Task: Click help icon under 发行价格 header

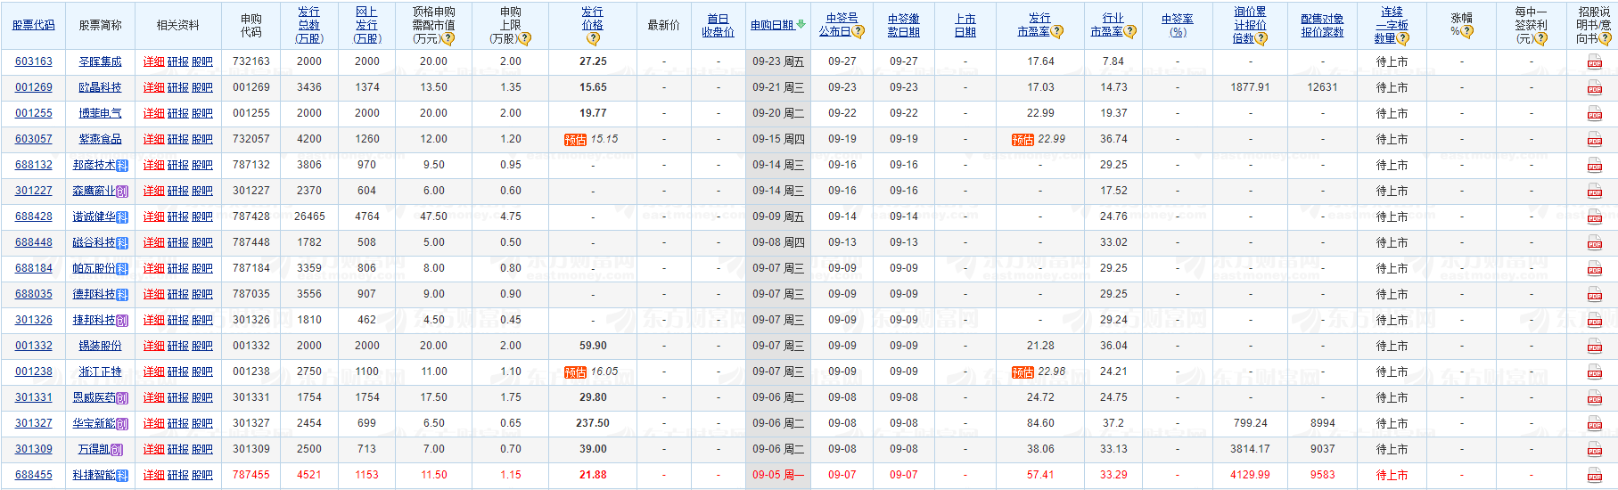Action: click(593, 39)
